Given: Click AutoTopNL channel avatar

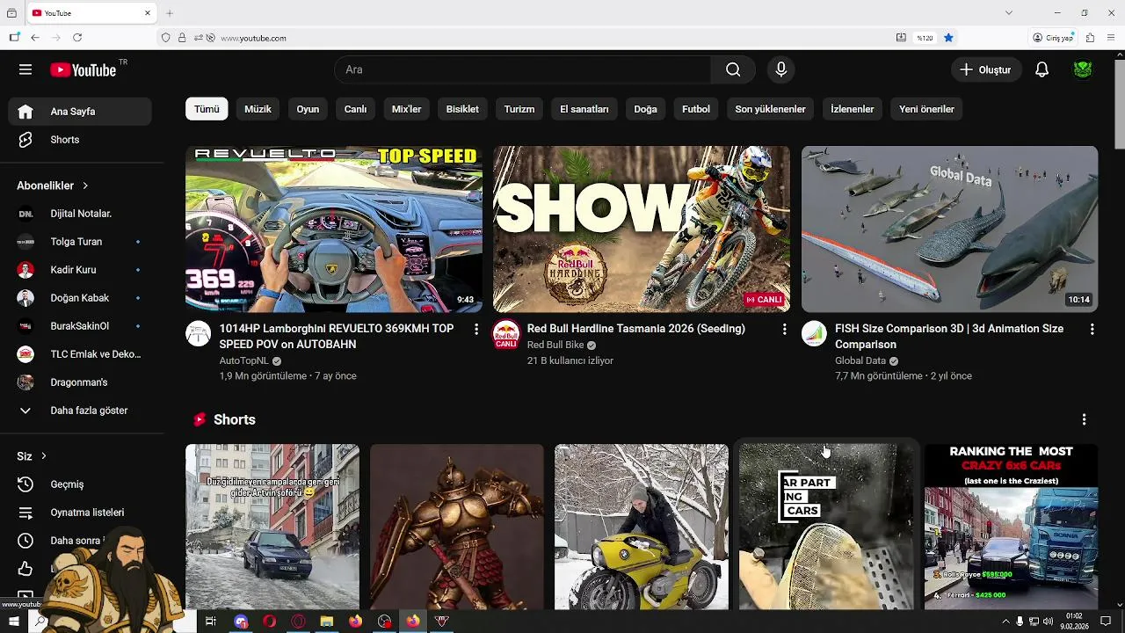Looking at the screenshot, I should pyautogui.click(x=199, y=333).
